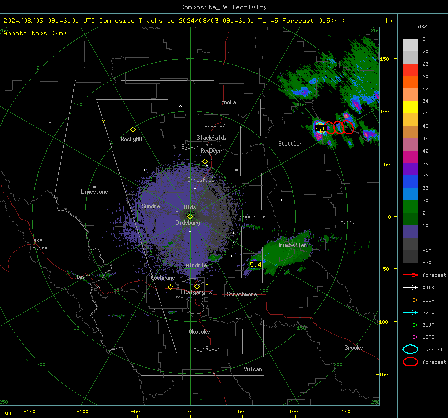
Task: Click the ThreeHills label
Action: (x=250, y=217)
